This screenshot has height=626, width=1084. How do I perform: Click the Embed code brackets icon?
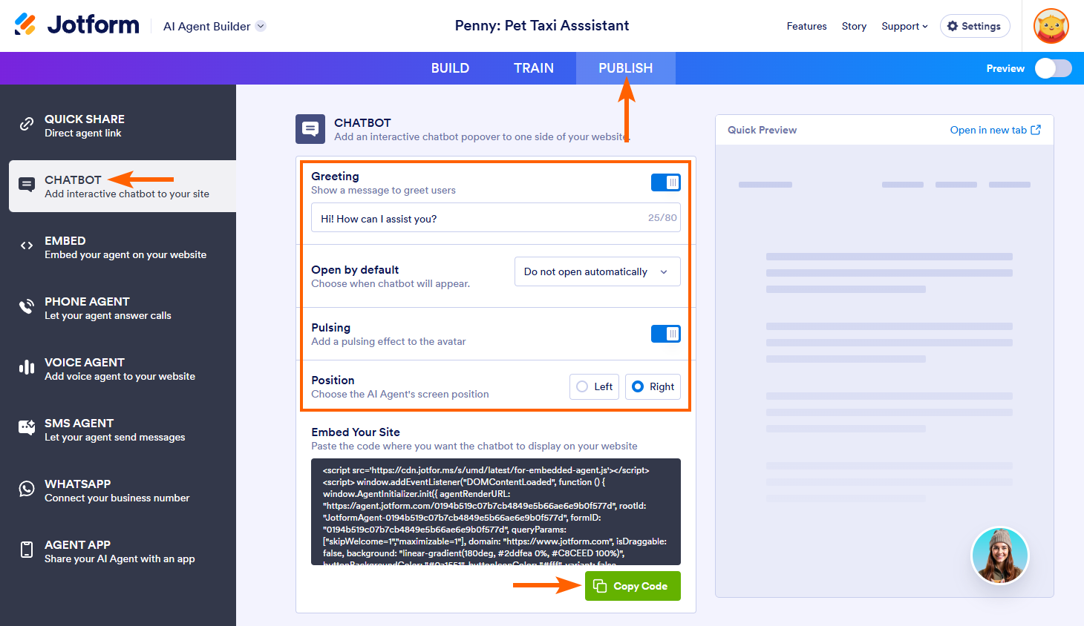coord(27,246)
